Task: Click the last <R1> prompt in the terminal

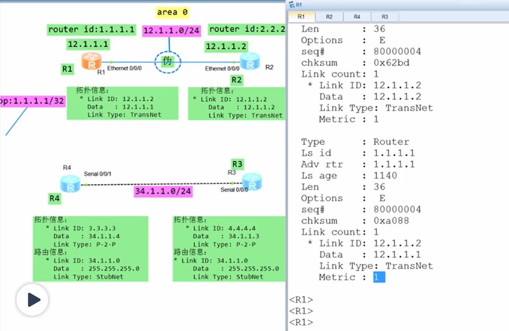Action: [x=301, y=322]
